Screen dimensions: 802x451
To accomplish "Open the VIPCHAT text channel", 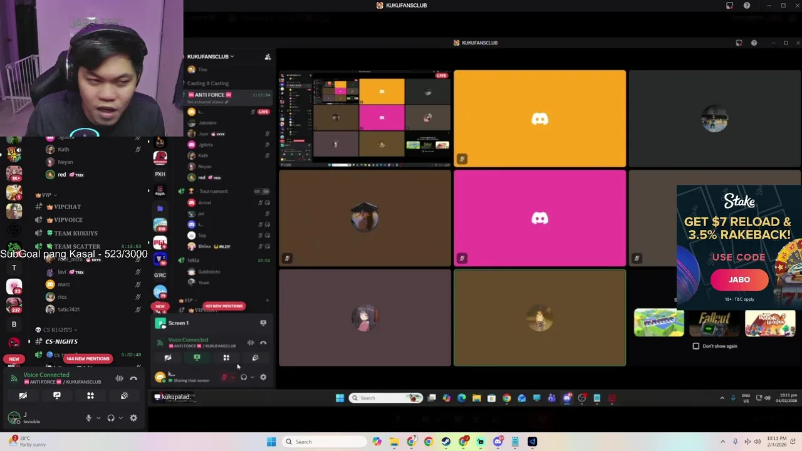I will point(67,207).
